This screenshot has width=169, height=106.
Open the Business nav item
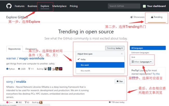pos(32,6)
